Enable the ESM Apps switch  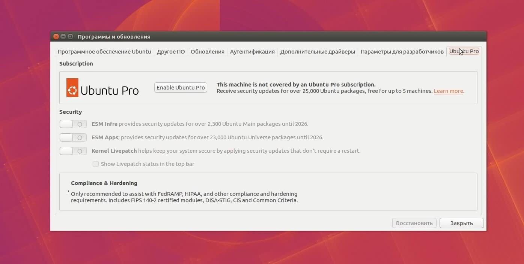coord(73,137)
